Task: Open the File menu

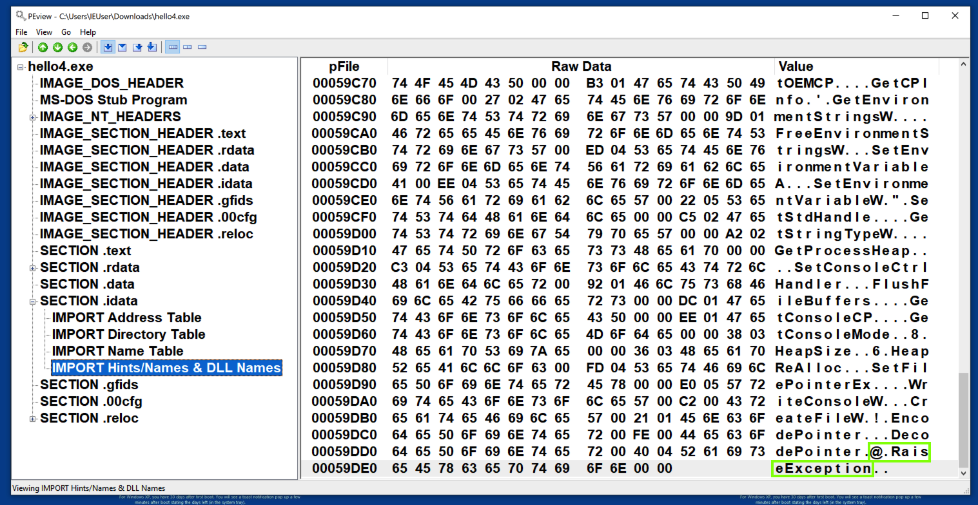Action: point(21,32)
